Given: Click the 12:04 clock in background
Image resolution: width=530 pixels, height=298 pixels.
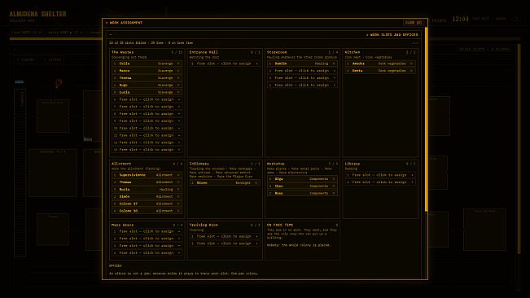Looking at the screenshot, I should click(460, 19).
